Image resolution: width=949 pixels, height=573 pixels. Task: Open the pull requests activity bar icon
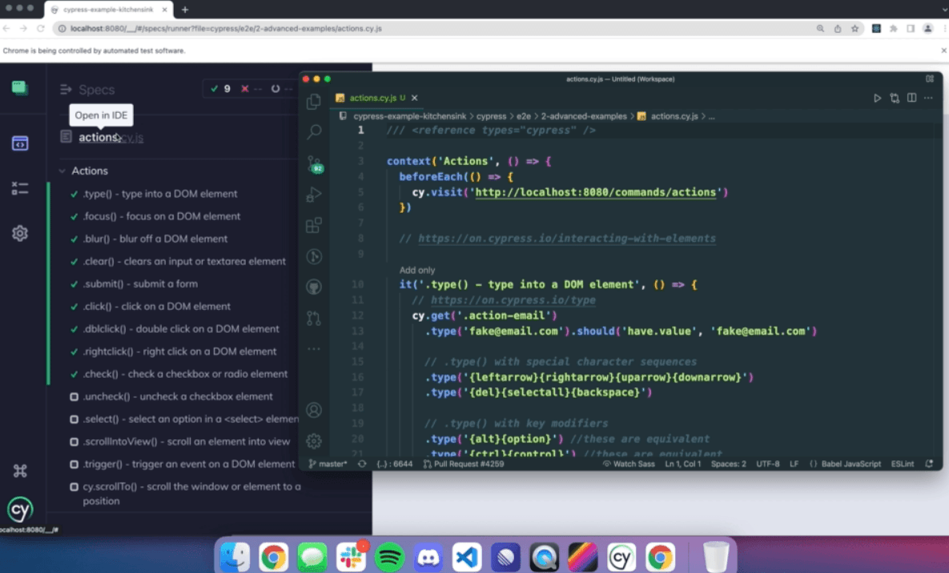313,318
